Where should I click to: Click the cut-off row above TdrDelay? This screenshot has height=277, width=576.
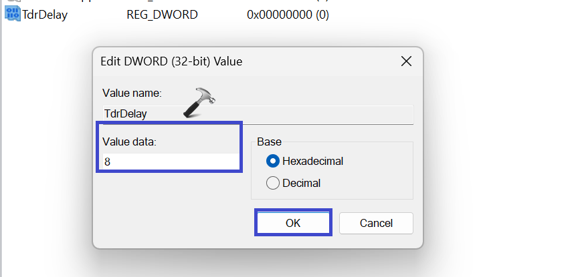click(167, 2)
